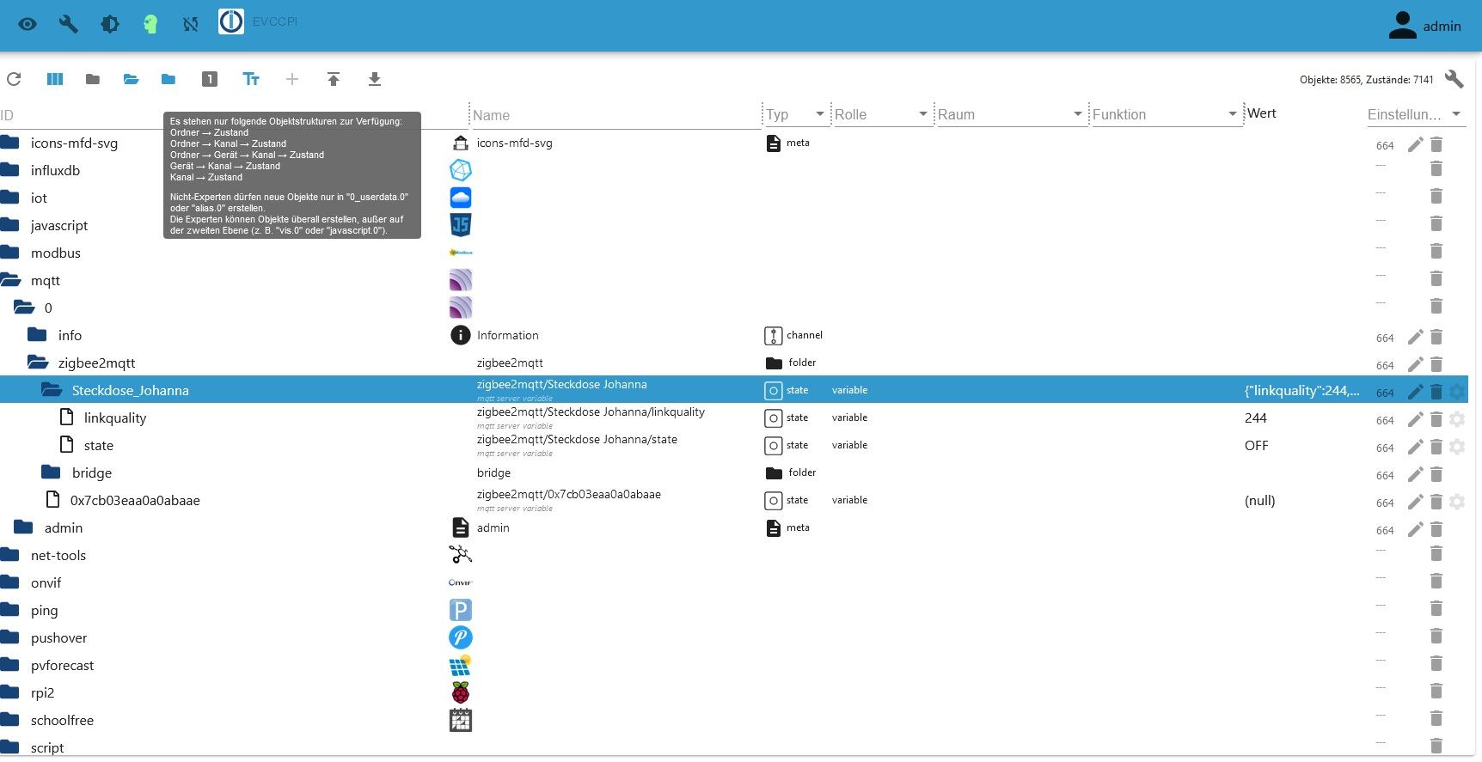Select the state object under Steckdose_Johanna
1482x762 pixels.
[98, 445]
